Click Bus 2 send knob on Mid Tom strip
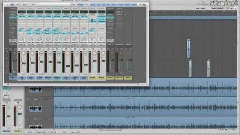 click(51, 33)
